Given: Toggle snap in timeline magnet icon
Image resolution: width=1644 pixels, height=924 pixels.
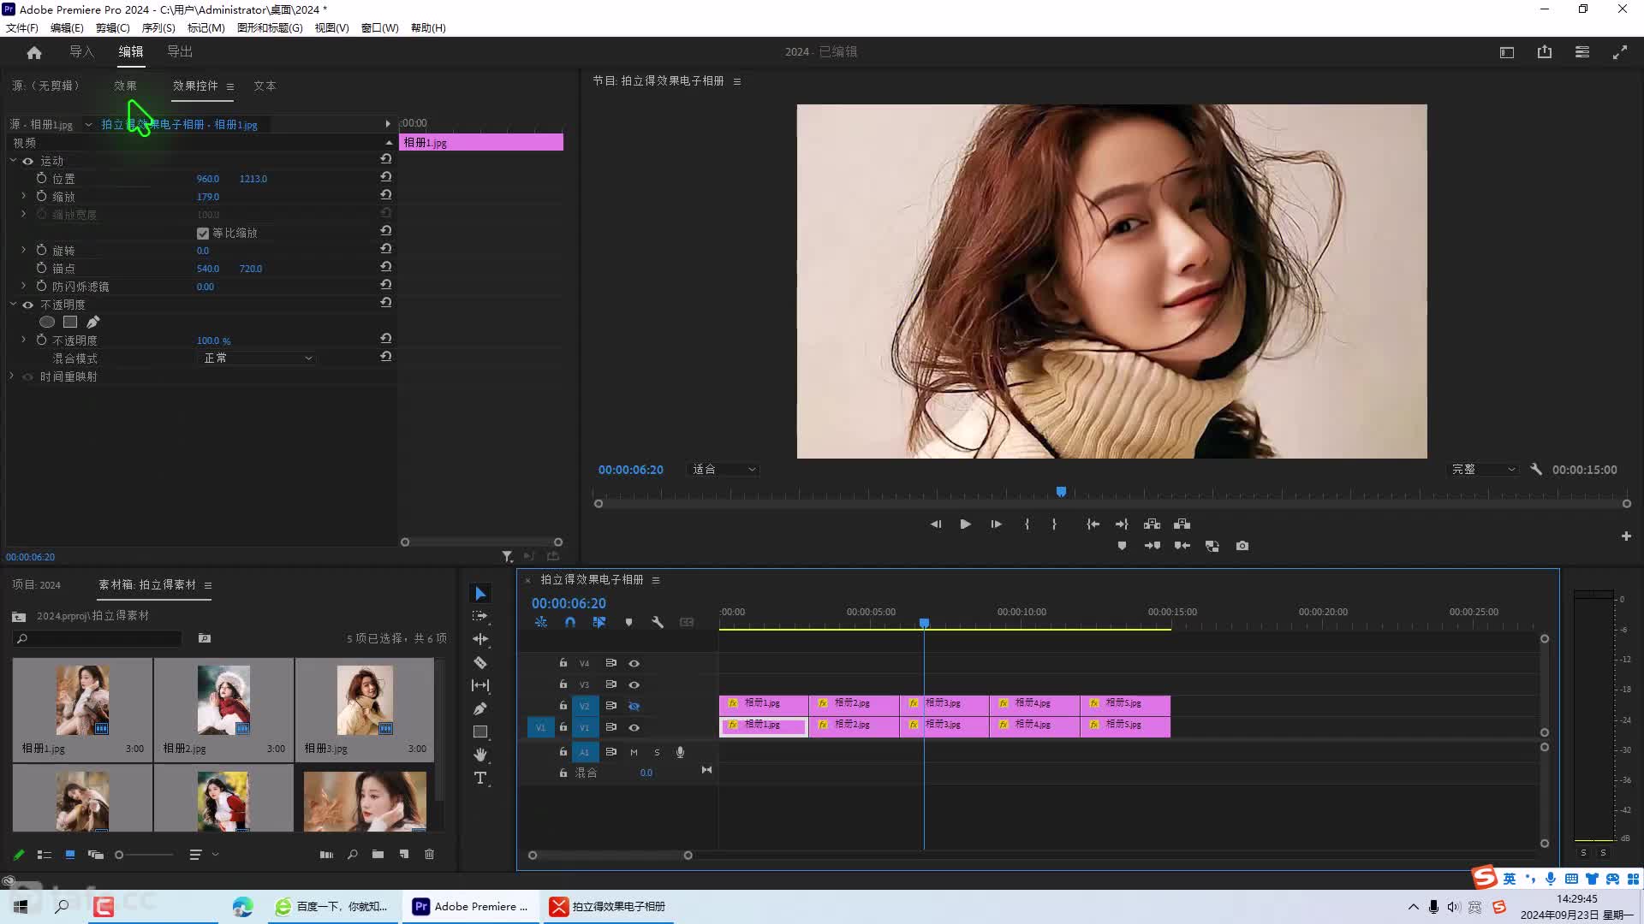Looking at the screenshot, I should [570, 623].
